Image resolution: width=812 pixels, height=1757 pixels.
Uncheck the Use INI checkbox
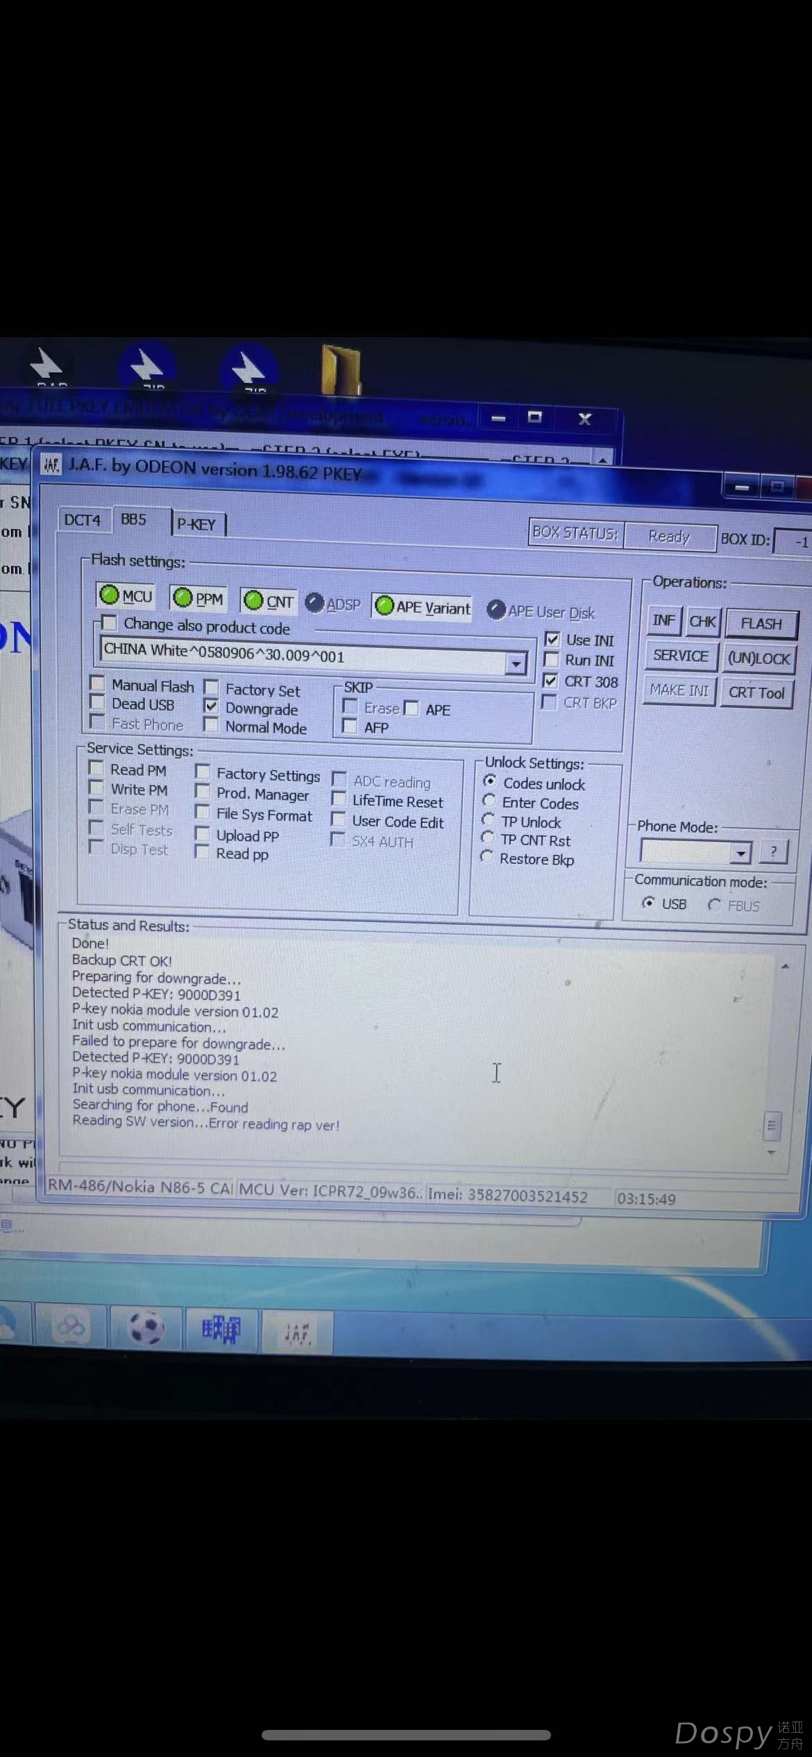[552, 639]
